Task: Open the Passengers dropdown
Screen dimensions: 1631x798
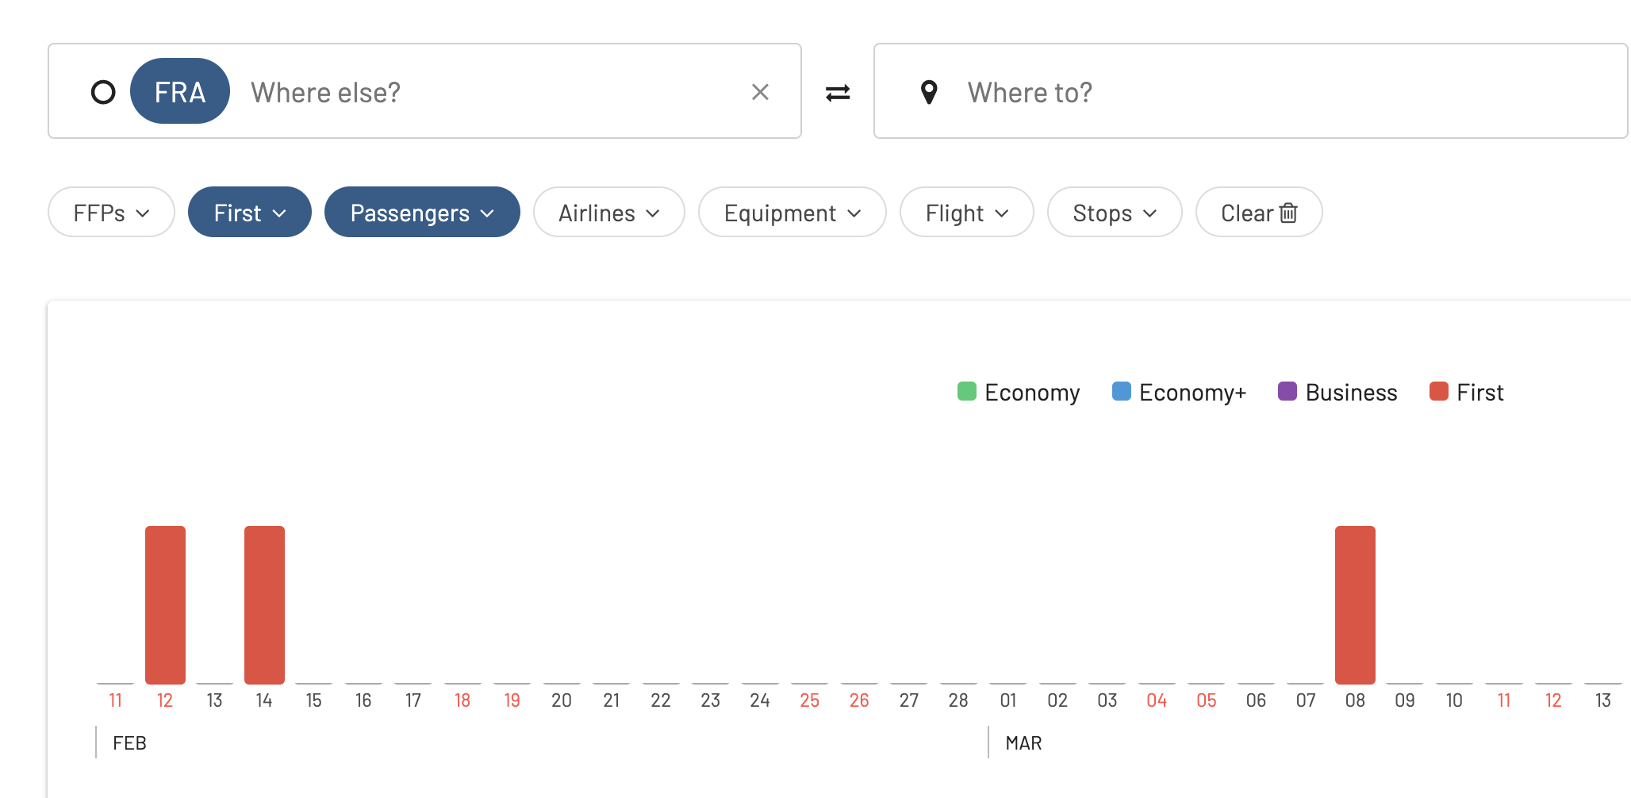Action: 422,213
